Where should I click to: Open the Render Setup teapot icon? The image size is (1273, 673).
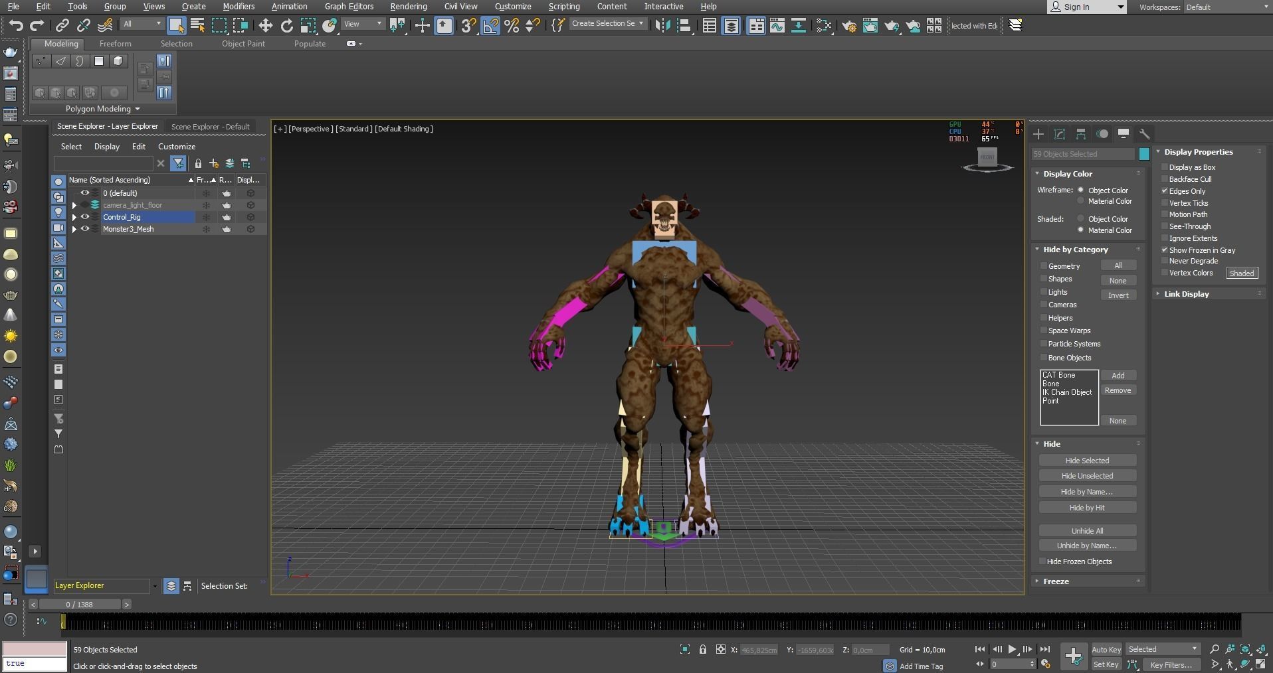pyautogui.click(x=849, y=25)
